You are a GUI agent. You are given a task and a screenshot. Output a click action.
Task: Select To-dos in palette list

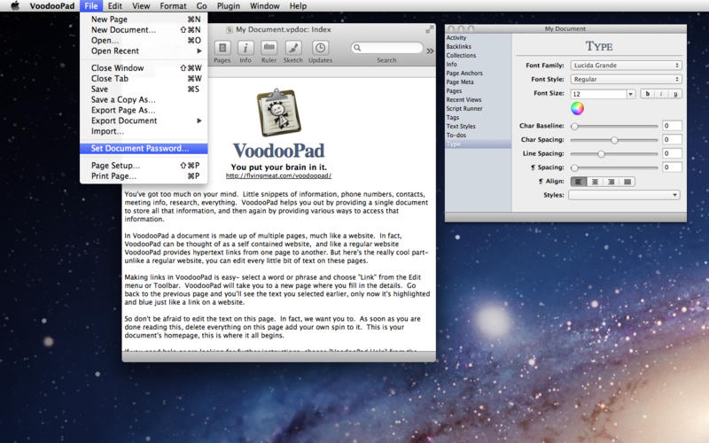click(x=479, y=136)
